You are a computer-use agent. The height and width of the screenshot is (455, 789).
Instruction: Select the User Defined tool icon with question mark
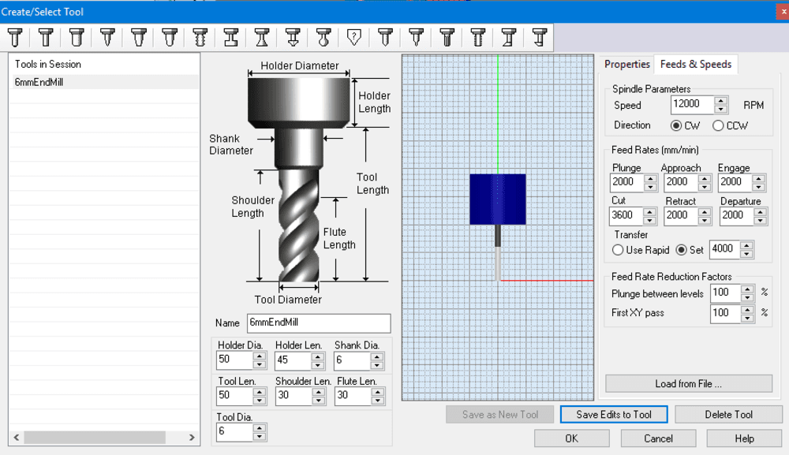click(x=354, y=38)
